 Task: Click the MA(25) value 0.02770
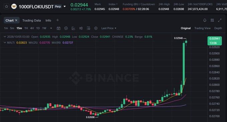pyautogui.click(x=45, y=43)
